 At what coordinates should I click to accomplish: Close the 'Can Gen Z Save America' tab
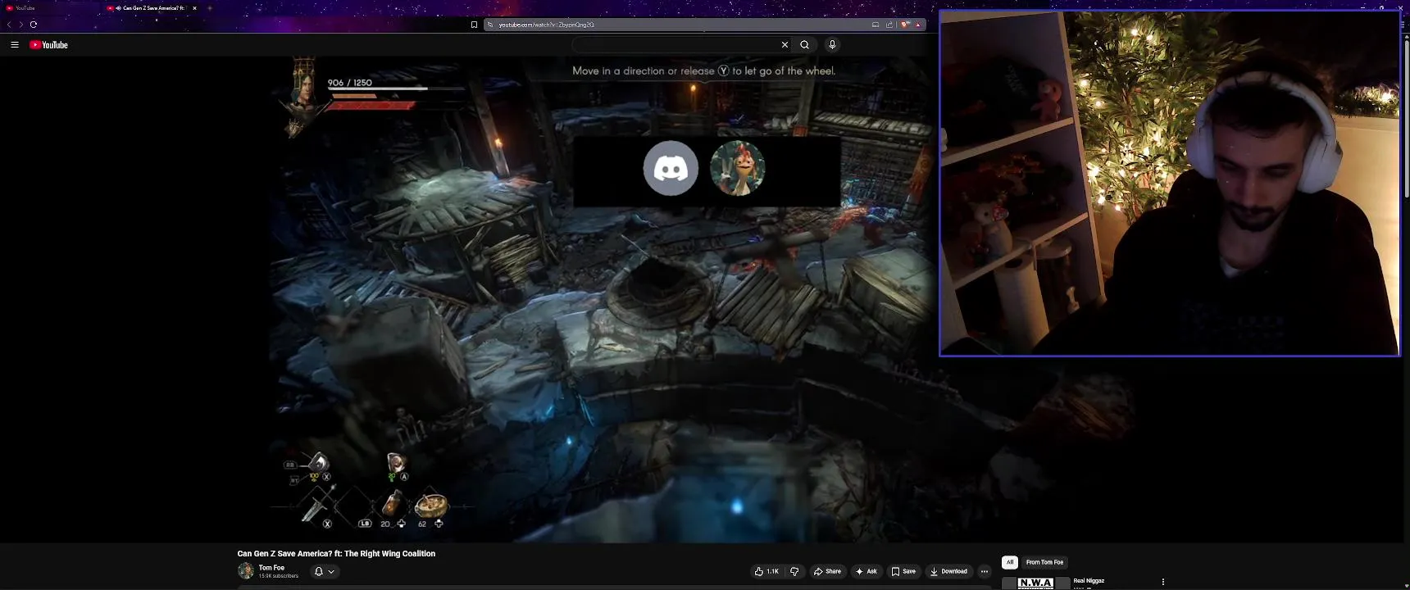click(x=194, y=8)
